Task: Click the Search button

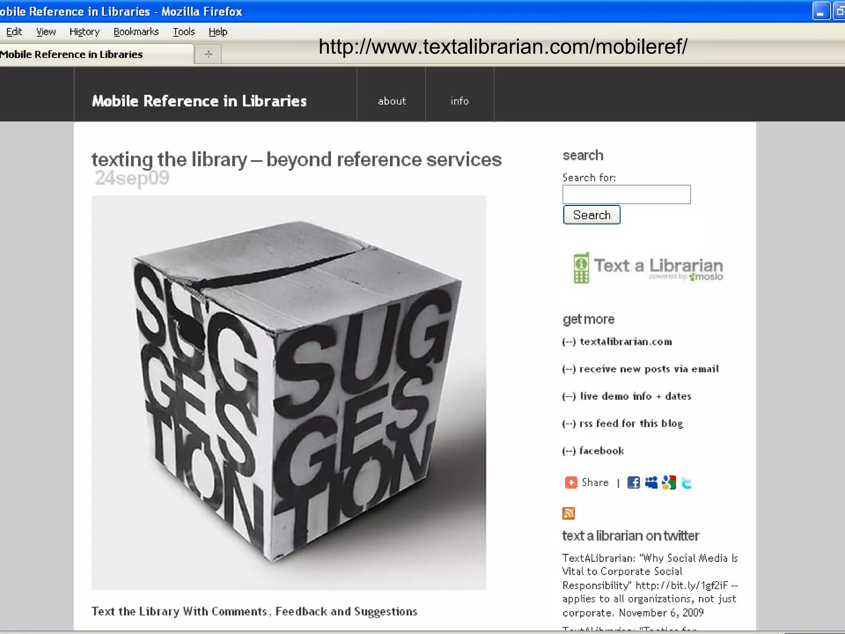Action: [x=592, y=215]
